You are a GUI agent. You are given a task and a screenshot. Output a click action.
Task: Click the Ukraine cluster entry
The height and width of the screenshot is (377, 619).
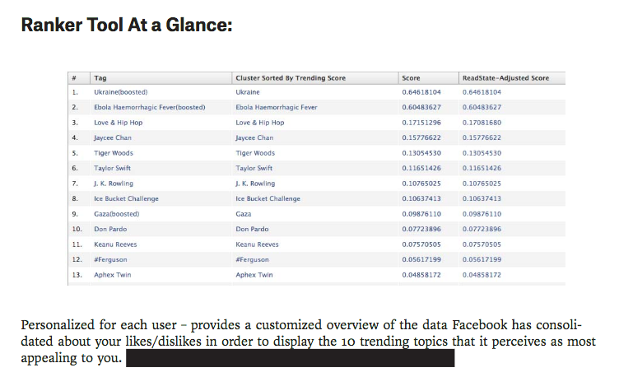[x=248, y=92]
